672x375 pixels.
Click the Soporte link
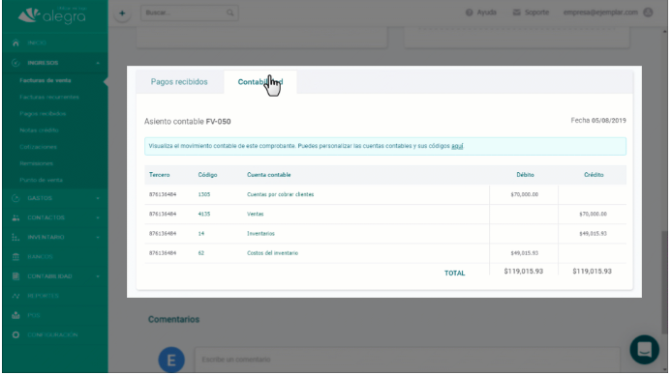[x=536, y=13]
